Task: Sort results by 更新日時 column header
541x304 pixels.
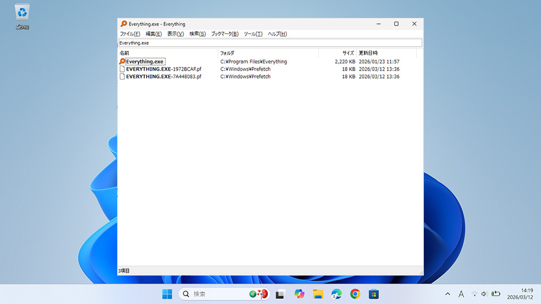Action: point(385,53)
